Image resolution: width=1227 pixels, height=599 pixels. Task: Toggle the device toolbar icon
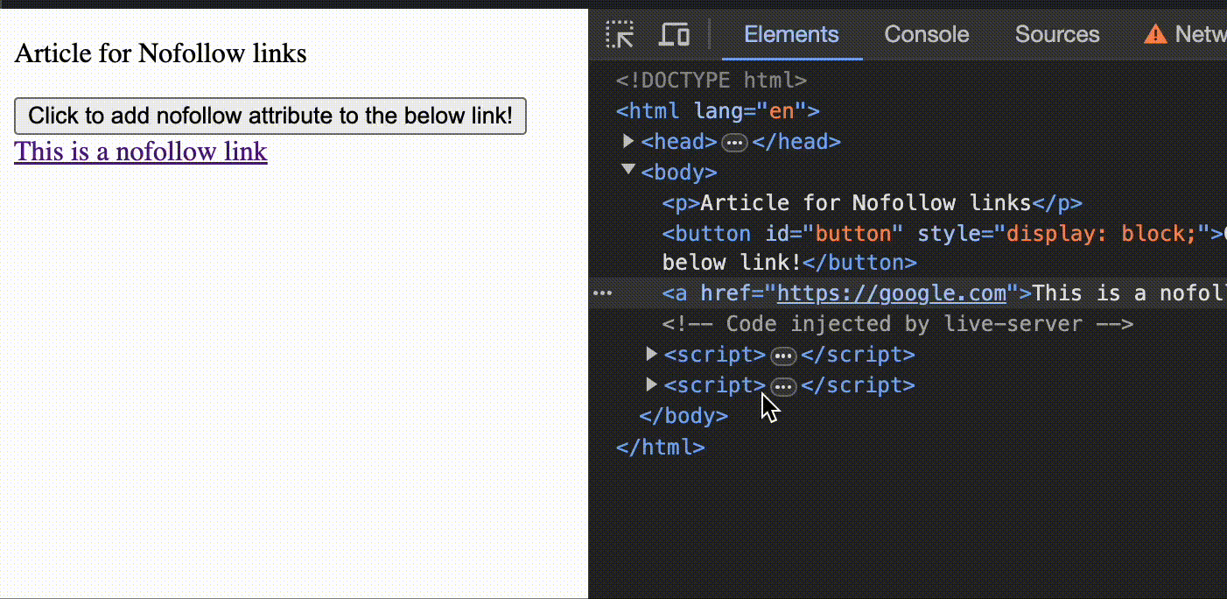tap(674, 35)
